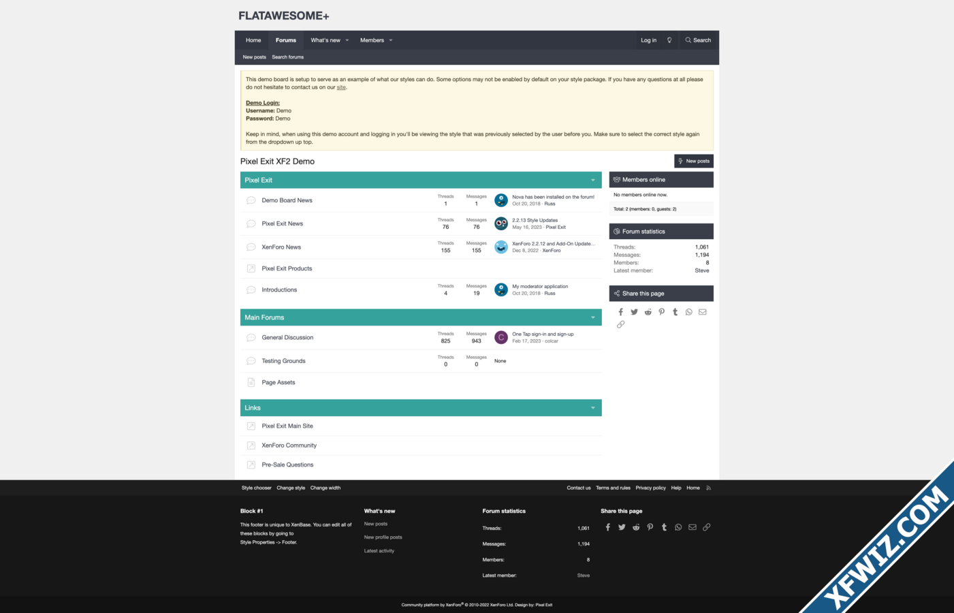Click Pixel Exit Products link icon
The height and width of the screenshot is (613, 954).
pos(251,268)
